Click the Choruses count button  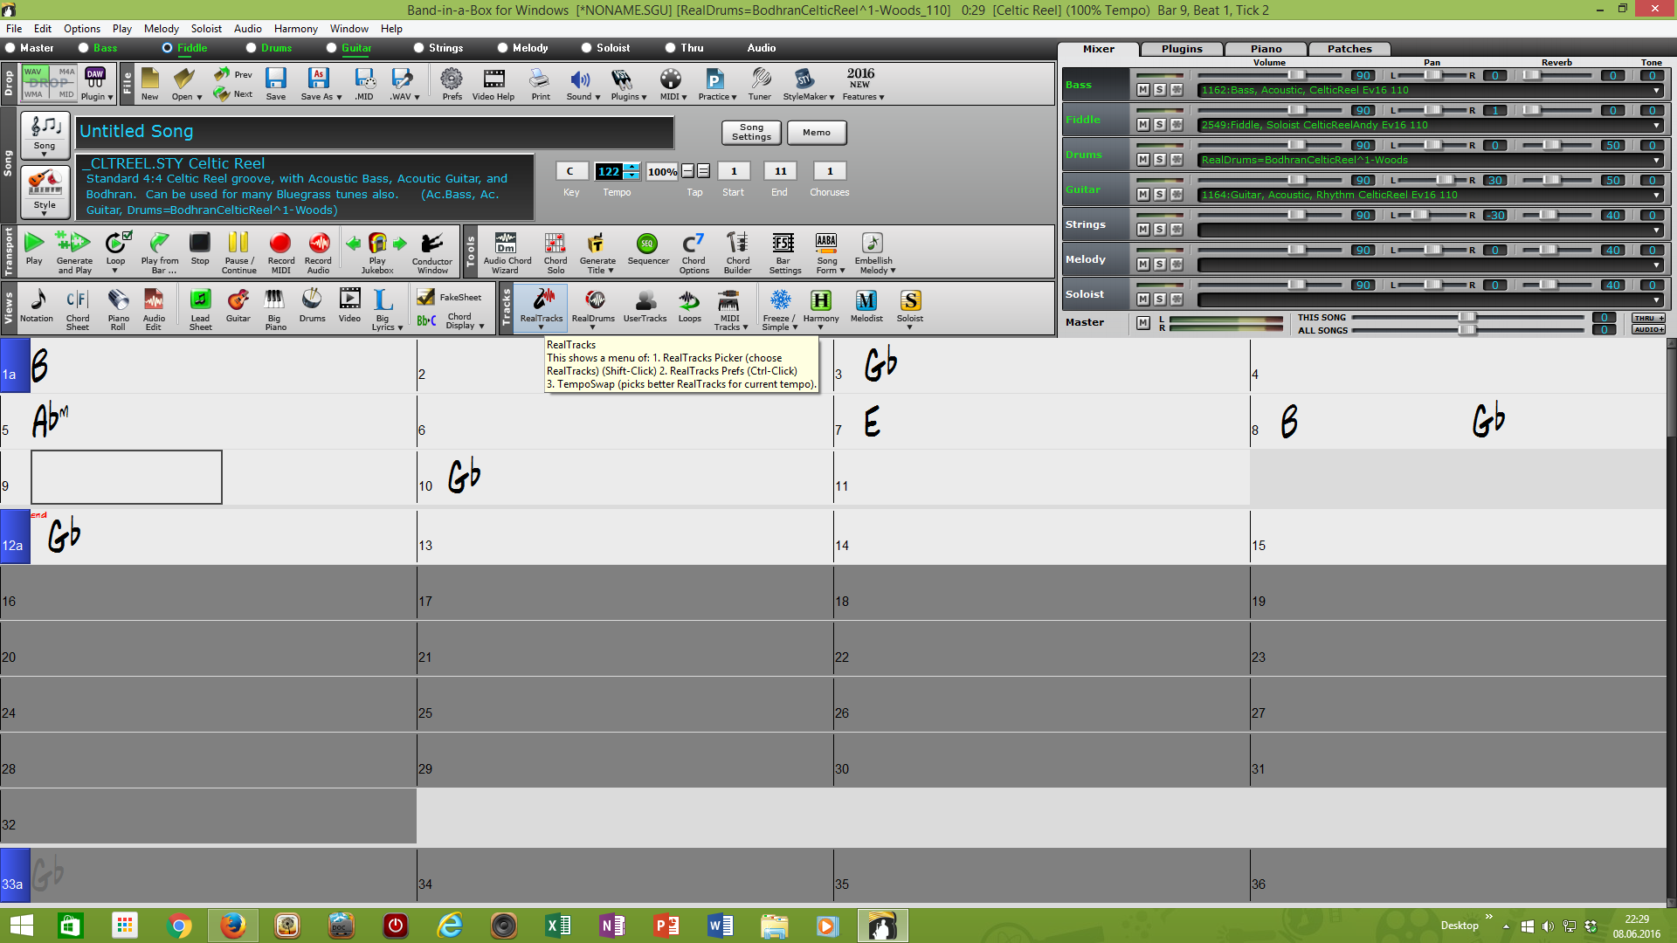pos(830,171)
